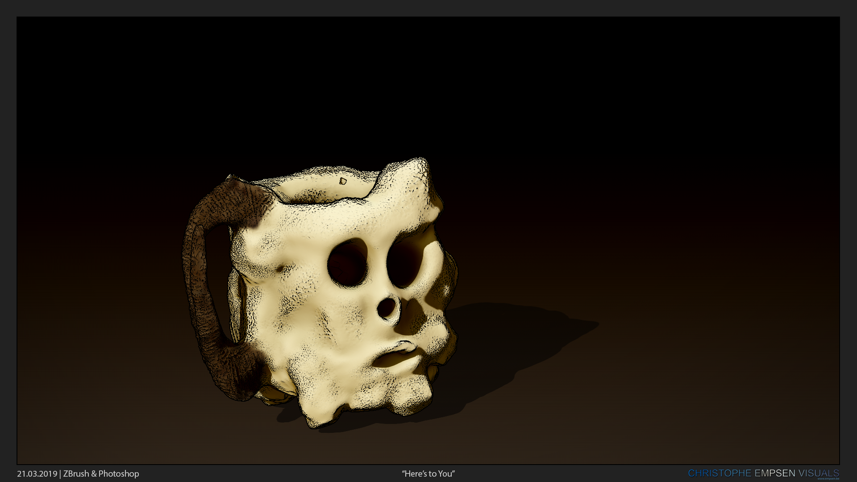The image size is (857, 482).
Task: Click the nose hole on skull
Action: pyautogui.click(x=387, y=309)
